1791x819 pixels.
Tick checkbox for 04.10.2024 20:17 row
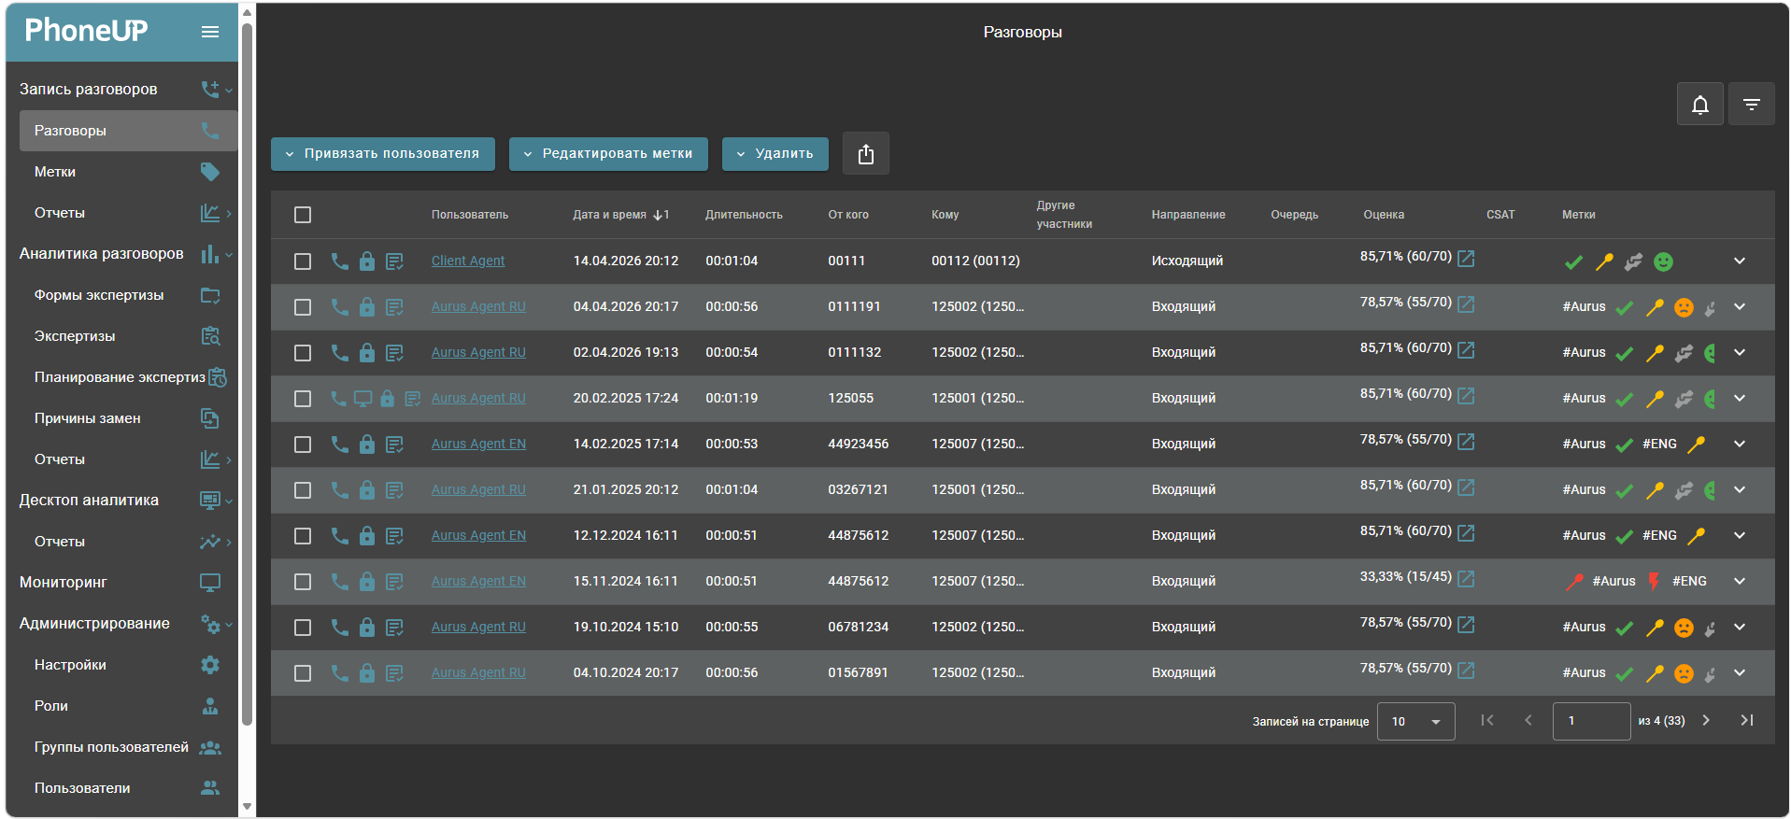coord(303,673)
